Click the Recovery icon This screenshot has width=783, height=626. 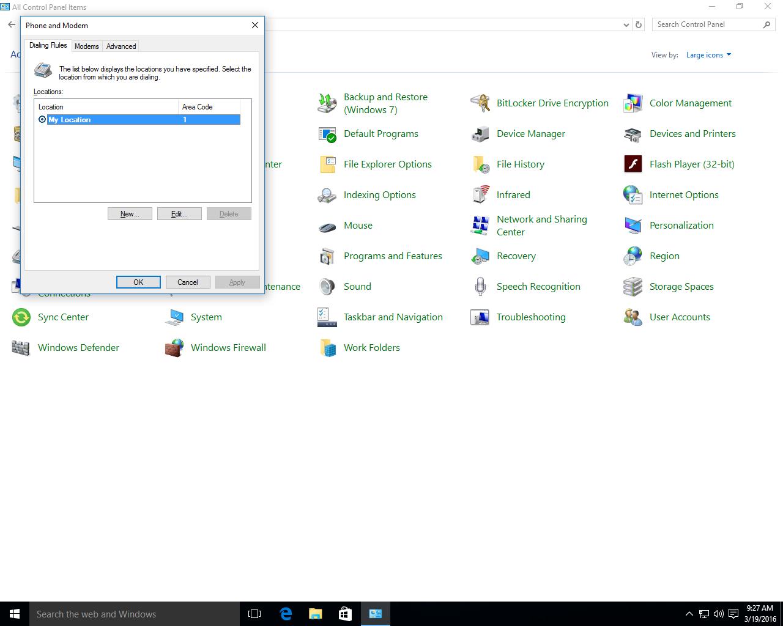[x=480, y=256]
